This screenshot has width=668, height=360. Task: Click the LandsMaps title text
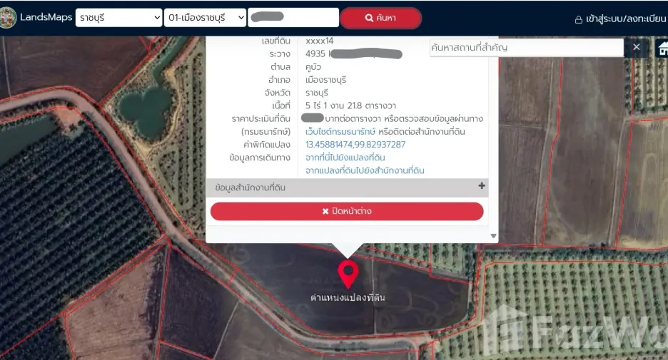coord(46,17)
